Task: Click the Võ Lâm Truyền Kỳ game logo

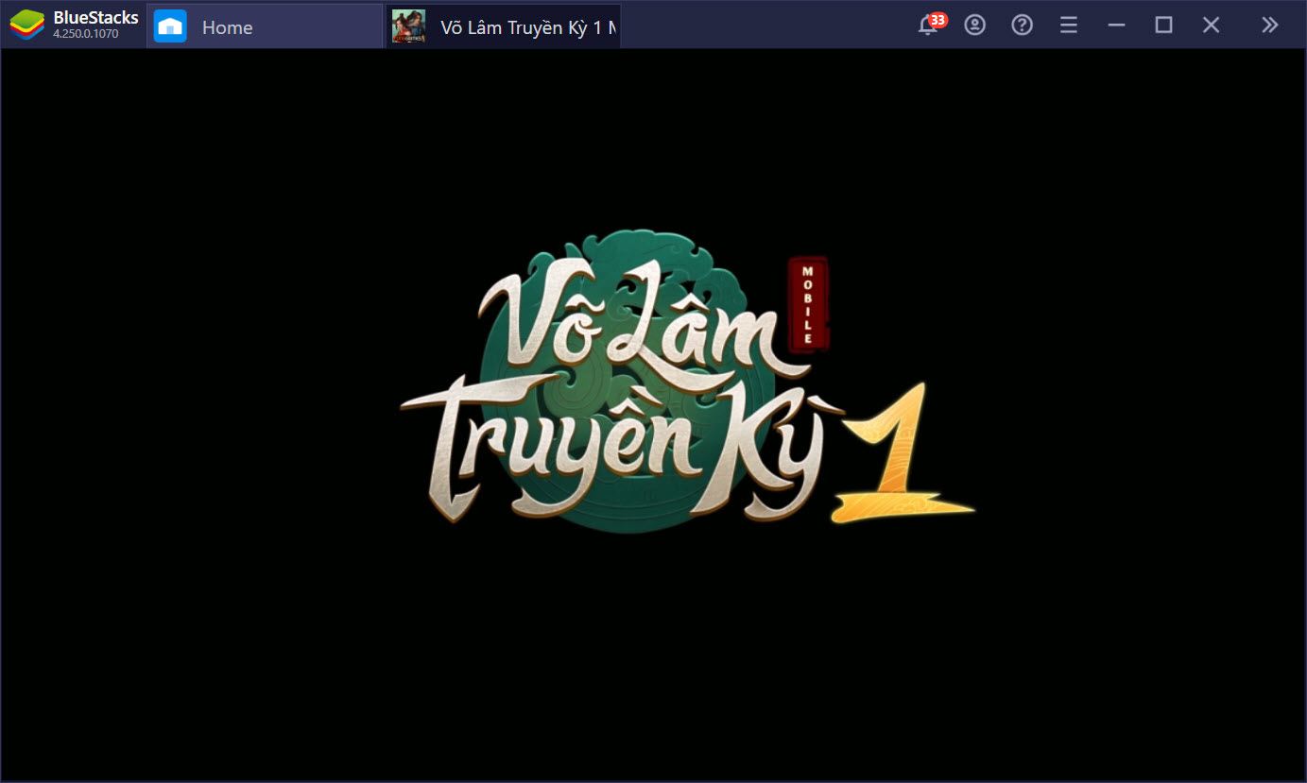Action: (x=687, y=381)
